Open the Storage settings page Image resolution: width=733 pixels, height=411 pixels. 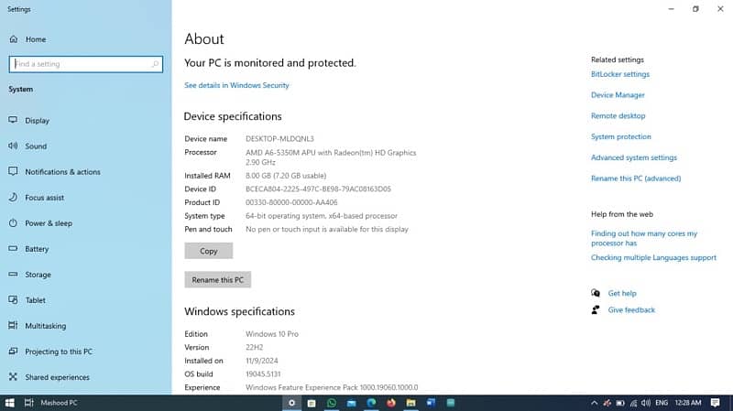pos(38,275)
